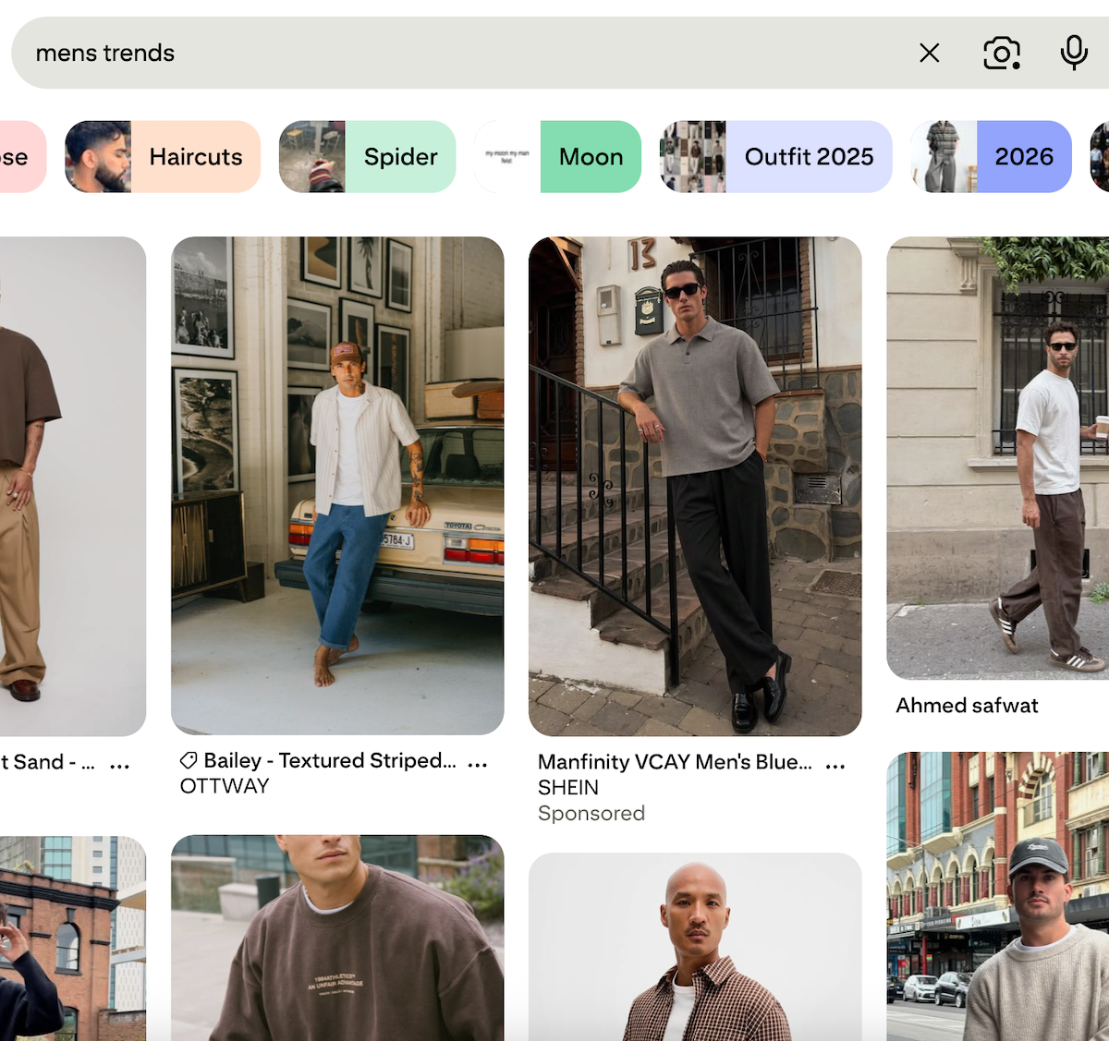1109x1041 pixels.
Task: Select the Moon filter chip
Action: 558,157
